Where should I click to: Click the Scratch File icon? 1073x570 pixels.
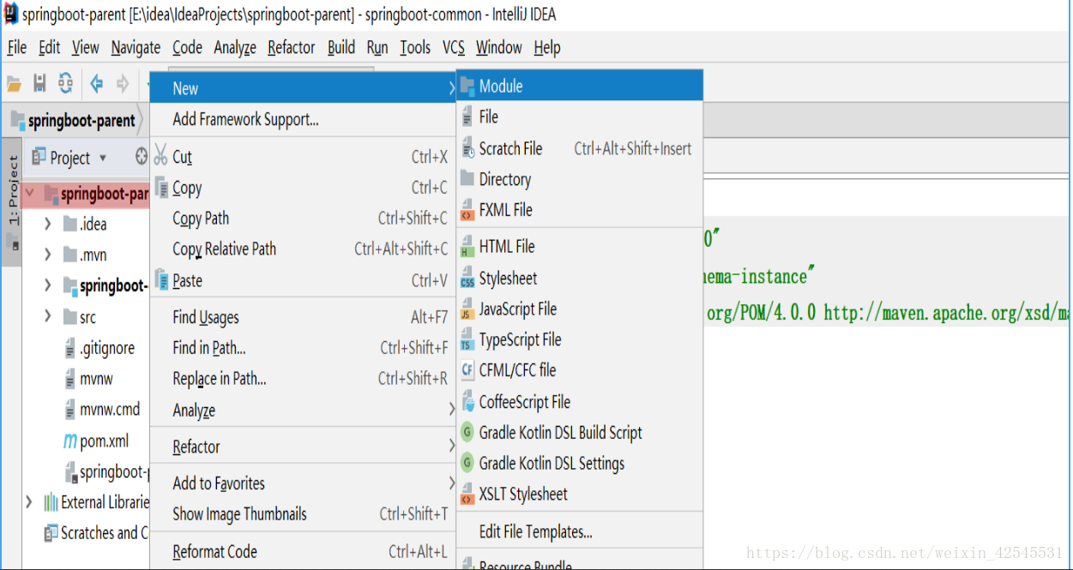tap(467, 148)
